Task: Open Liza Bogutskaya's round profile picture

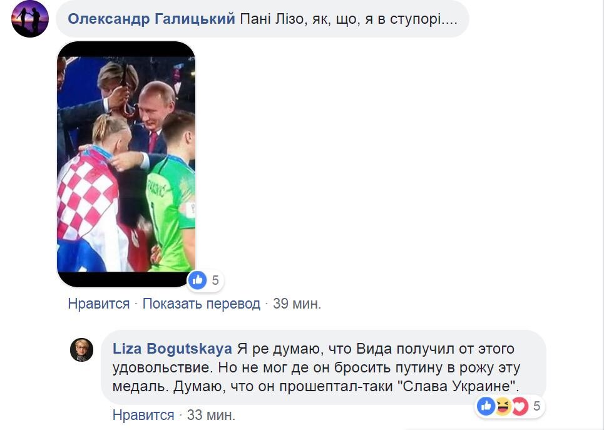Action: point(81,350)
